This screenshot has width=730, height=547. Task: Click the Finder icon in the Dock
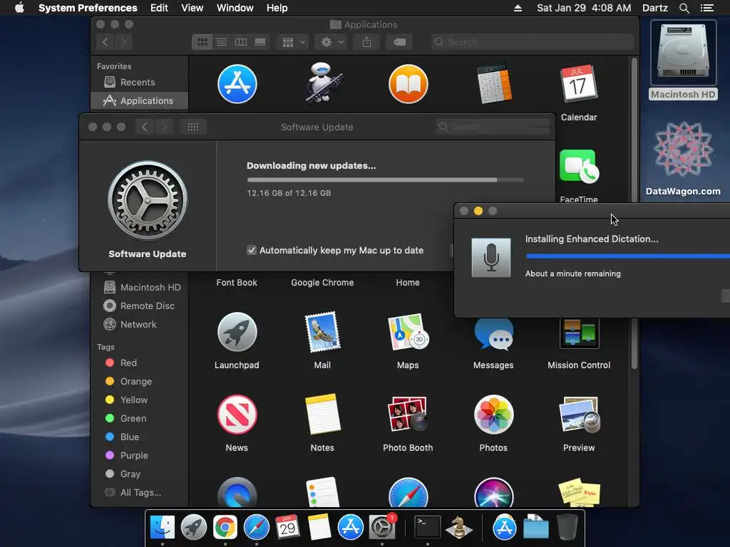click(163, 528)
